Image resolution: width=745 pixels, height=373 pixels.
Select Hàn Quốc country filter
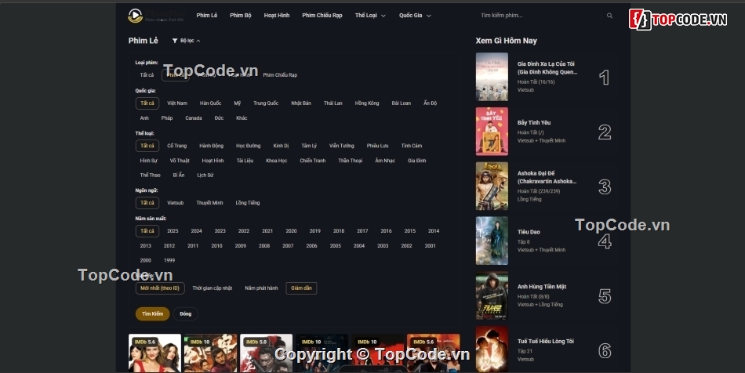pyautogui.click(x=210, y=103)
